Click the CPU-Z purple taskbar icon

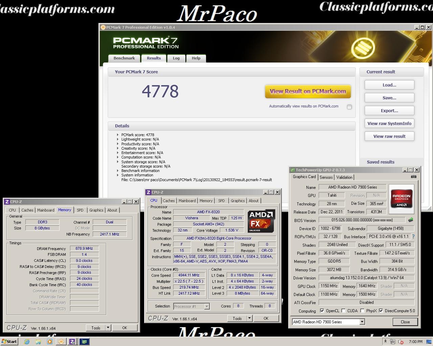click(x=72, y=342)
